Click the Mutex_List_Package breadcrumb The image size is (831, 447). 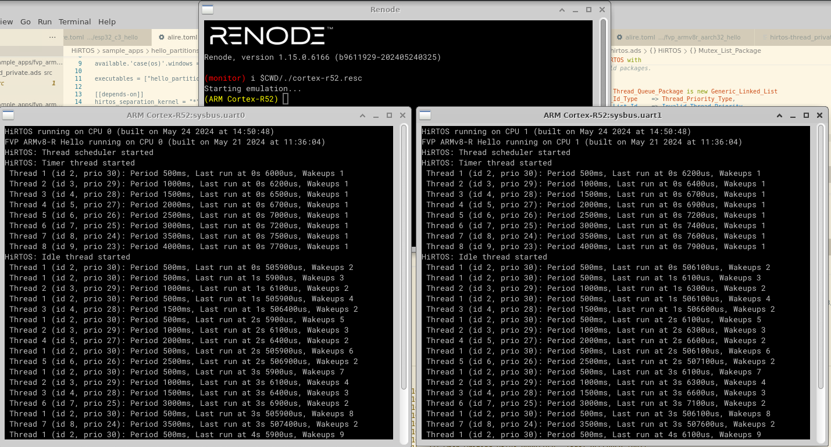725,51
